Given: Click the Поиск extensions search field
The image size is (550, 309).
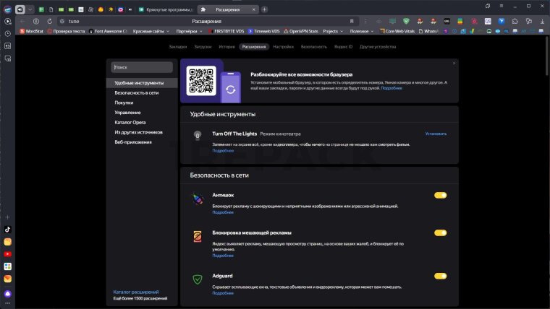Looking at the screenshot, I should [142, 67].
